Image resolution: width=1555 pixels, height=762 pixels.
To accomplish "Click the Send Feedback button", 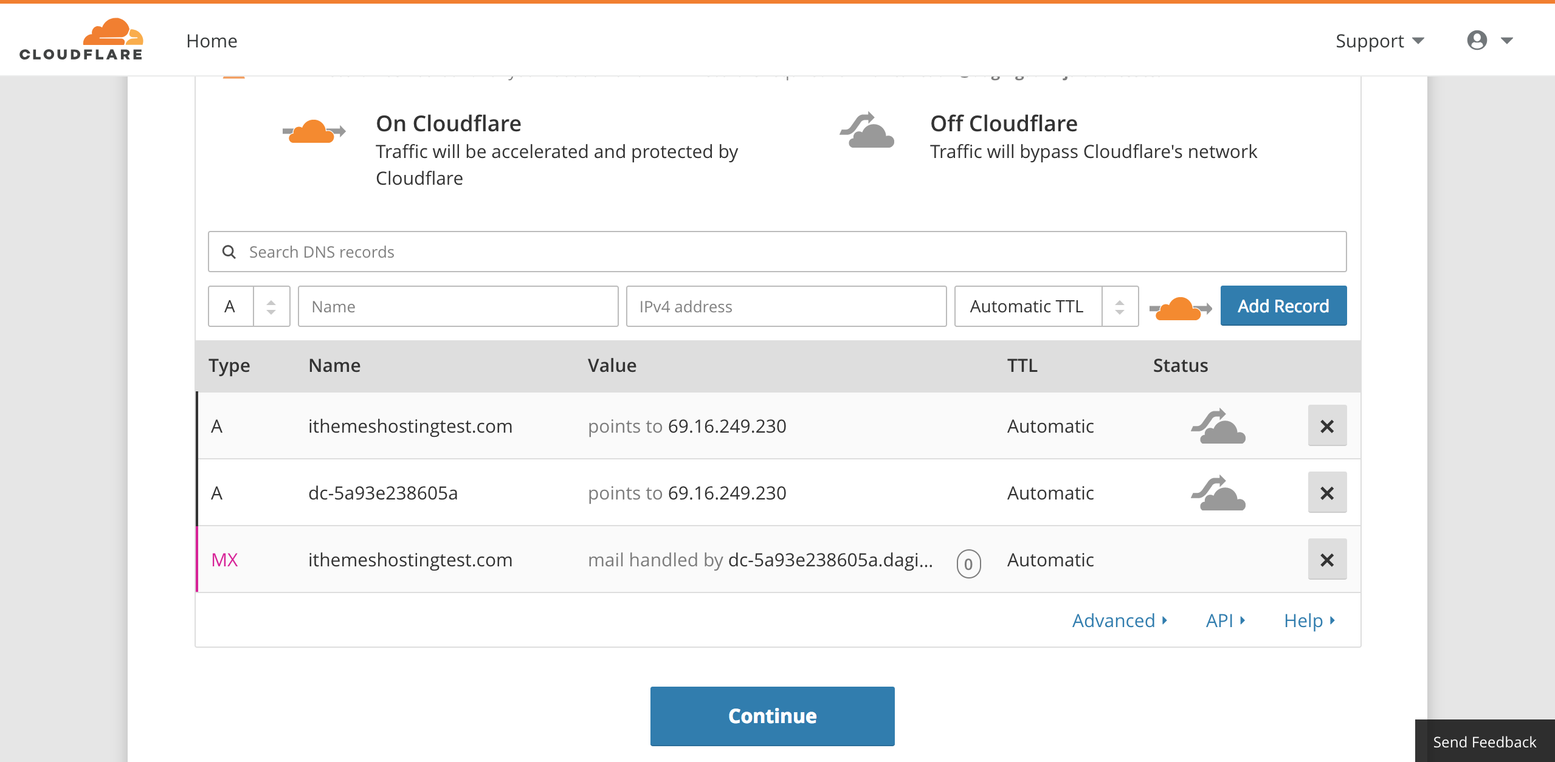I will (1484, 741).
